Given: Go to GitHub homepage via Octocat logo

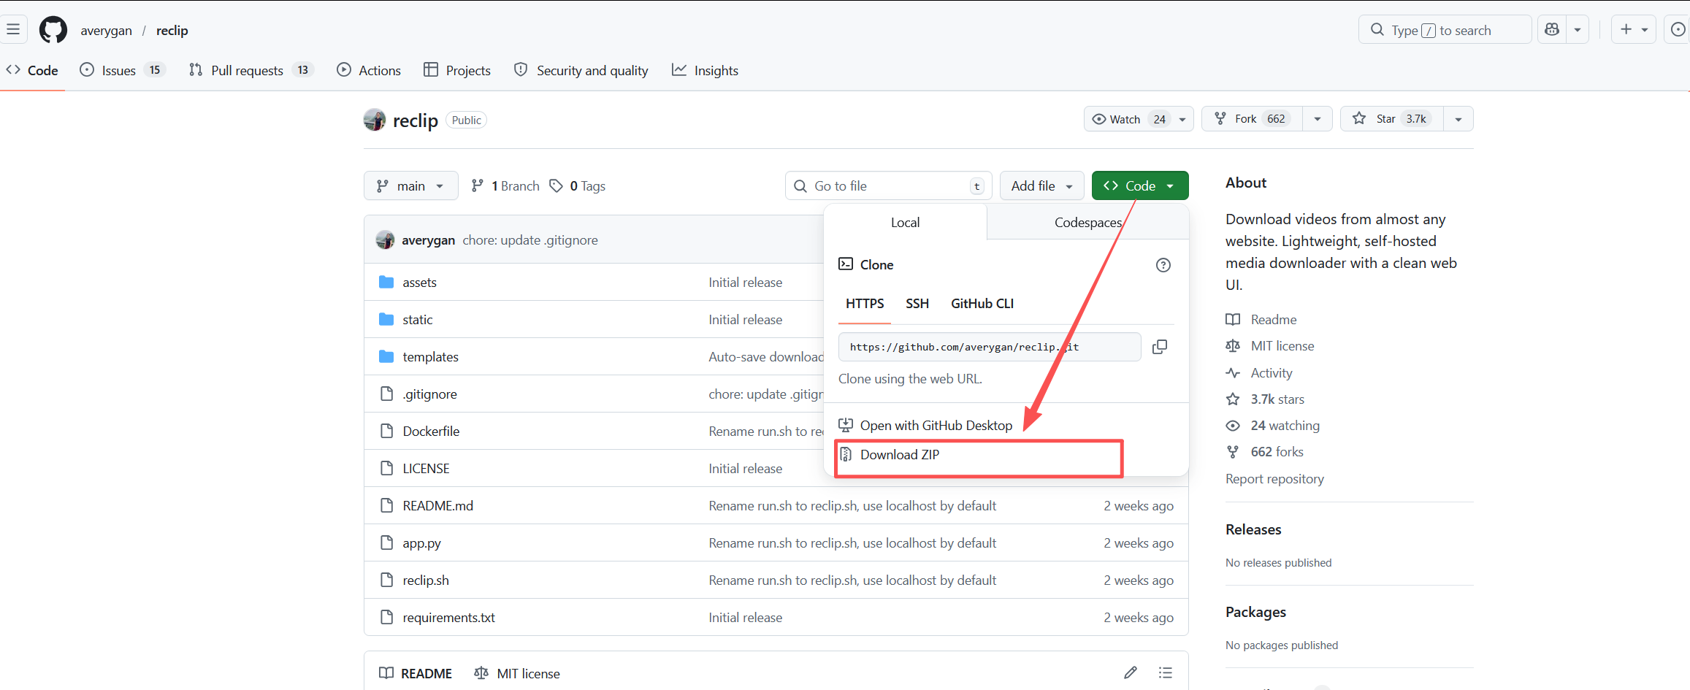Looking at the screenshot, I should [x=53, y=30].
